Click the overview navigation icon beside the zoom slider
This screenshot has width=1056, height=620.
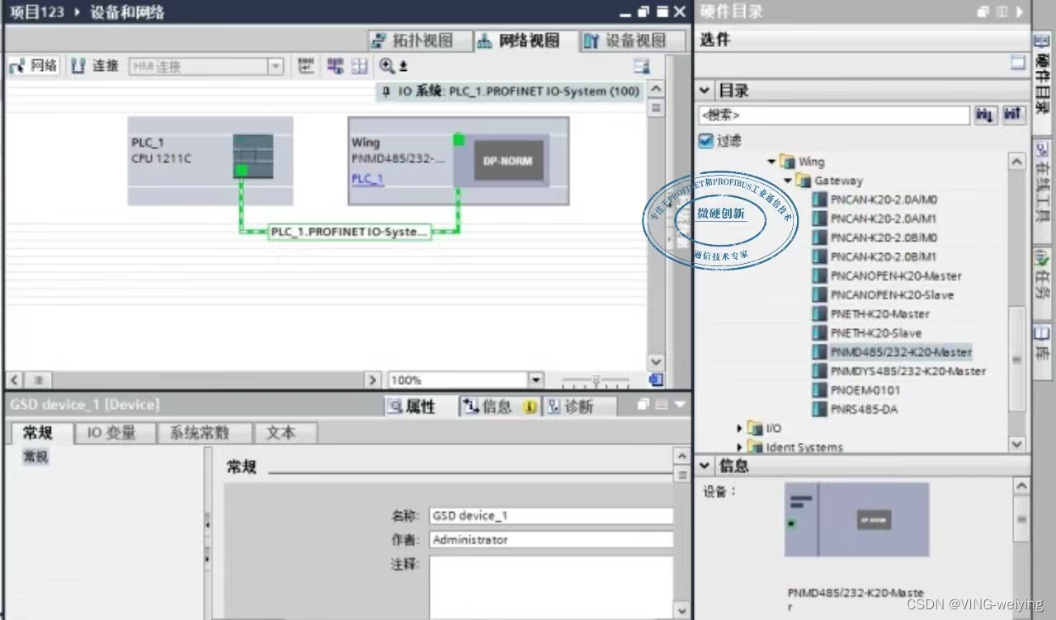[656, 380]
